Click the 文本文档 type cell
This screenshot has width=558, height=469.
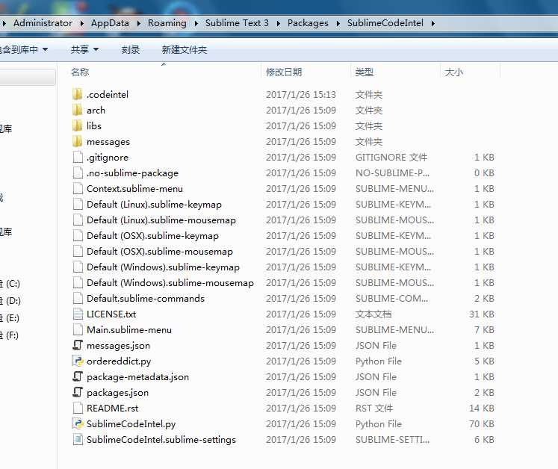[x=373, y=314]
